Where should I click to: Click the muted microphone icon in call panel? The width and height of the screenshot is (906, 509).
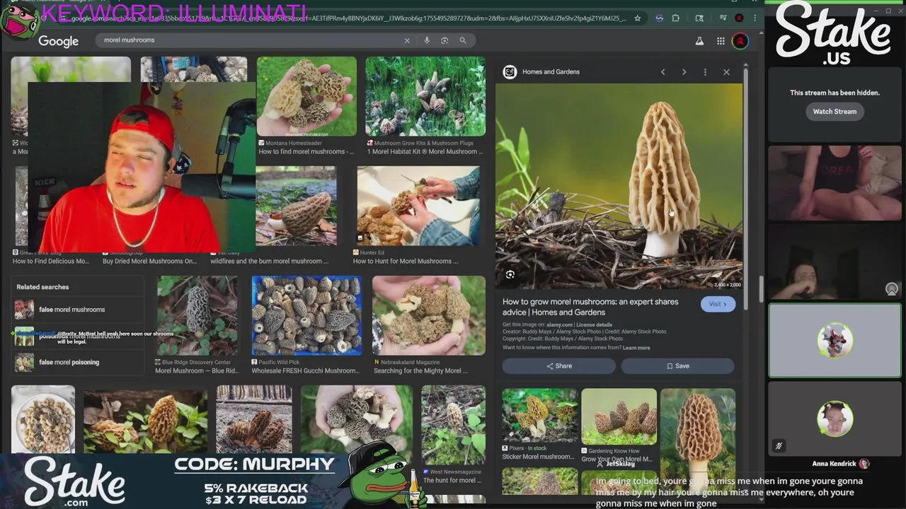(779, 446)
